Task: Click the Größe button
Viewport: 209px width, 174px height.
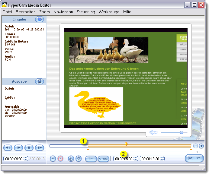Action: (103, 159)
